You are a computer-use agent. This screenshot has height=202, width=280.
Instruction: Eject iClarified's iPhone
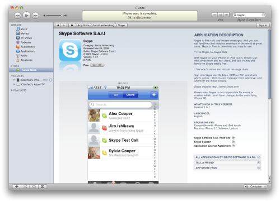click(x=50, y=80)
